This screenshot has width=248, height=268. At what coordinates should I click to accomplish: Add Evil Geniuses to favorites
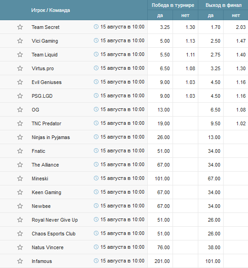[x=20, y=82]
